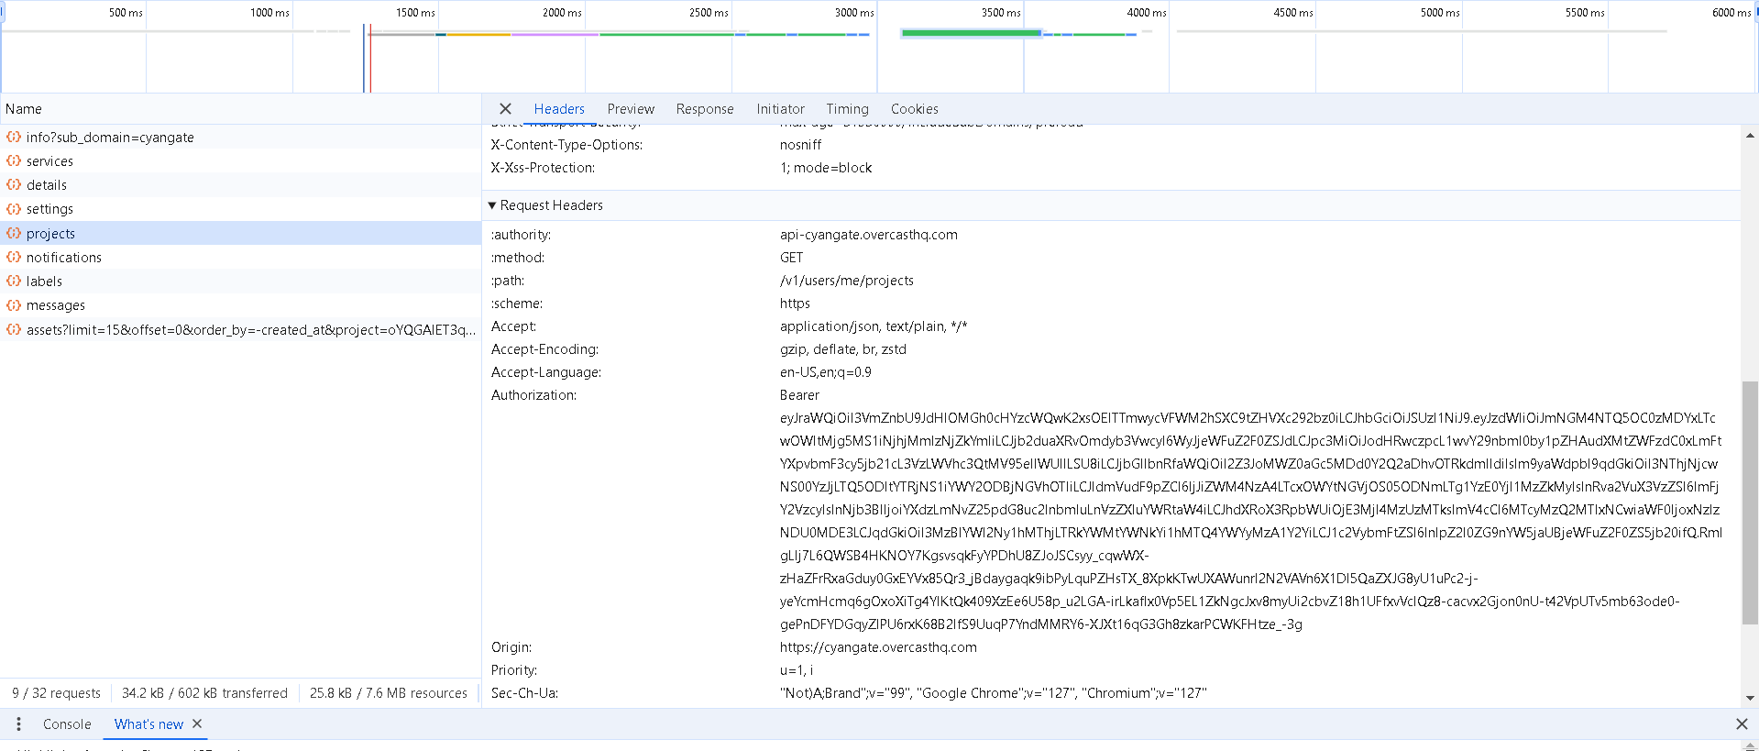Click the icon next to labels request
The height and width of the screenshot is (751, 1759).
click(x=14, y=282)
